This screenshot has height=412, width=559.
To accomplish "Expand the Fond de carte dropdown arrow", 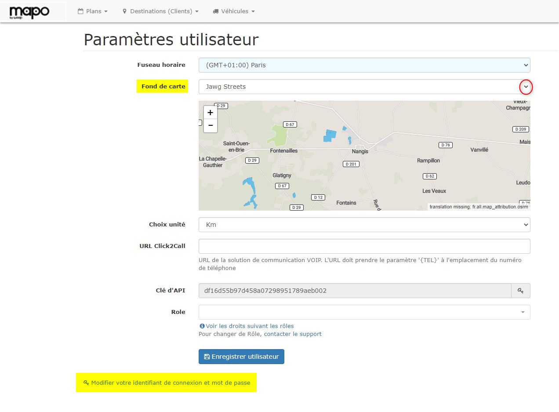I will pos(526,87).
